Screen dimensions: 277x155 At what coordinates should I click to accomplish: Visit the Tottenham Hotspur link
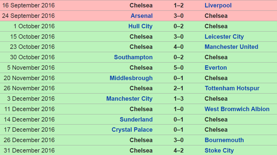(x=232, y=88)
